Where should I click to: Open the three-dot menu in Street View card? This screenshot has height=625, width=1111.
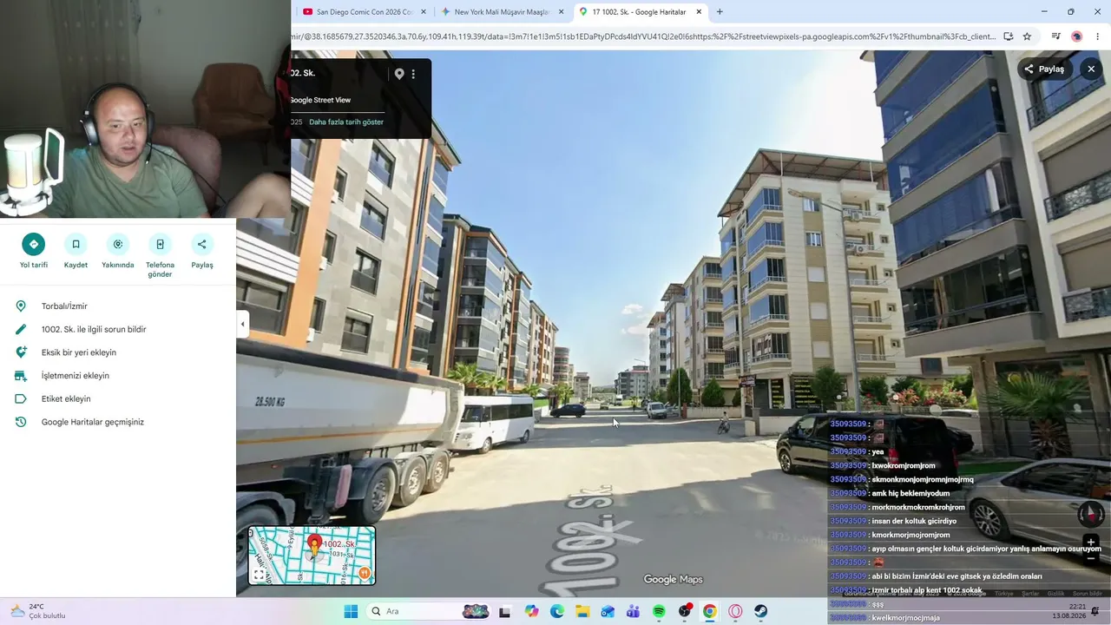[x=413, y=74]
